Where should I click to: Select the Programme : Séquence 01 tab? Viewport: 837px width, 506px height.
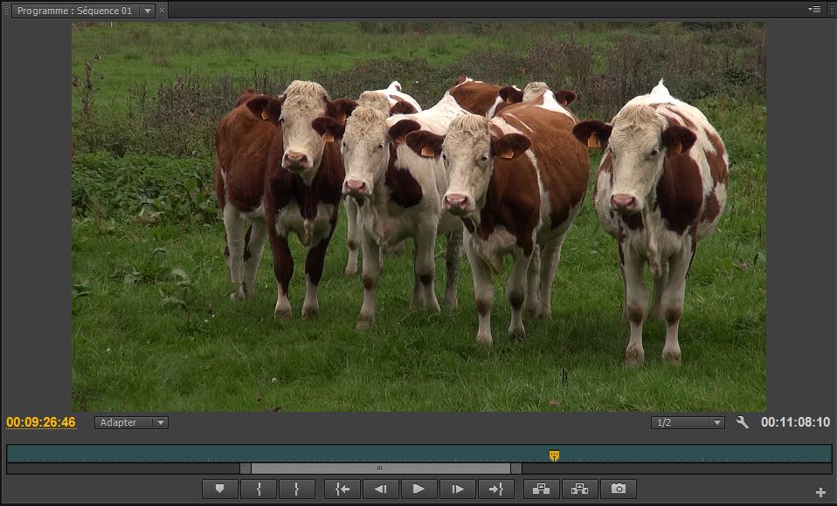(x=74, y=10)
